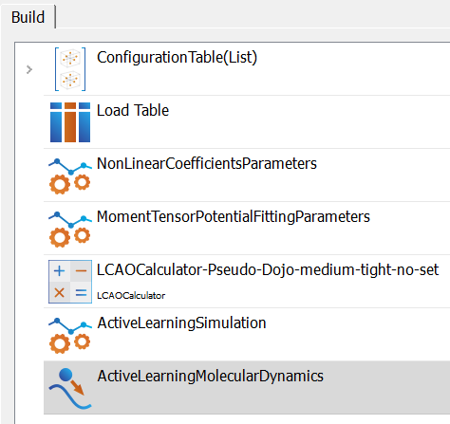This screenshot has width=450, height=424.
Task: Click the small LCAOCalculator subtitle text
Action: (131, 296)
